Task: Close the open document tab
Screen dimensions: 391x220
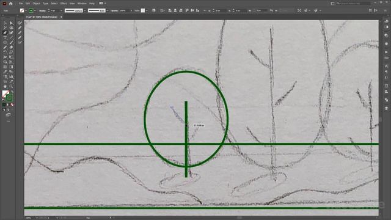Action: pos(61,17)
